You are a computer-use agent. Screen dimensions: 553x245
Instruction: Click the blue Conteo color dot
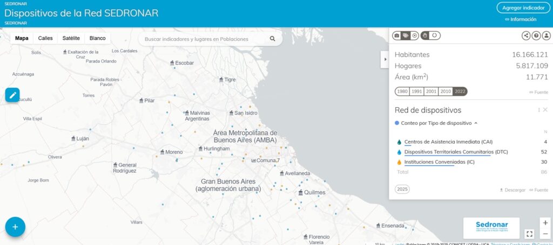(397, 123)
